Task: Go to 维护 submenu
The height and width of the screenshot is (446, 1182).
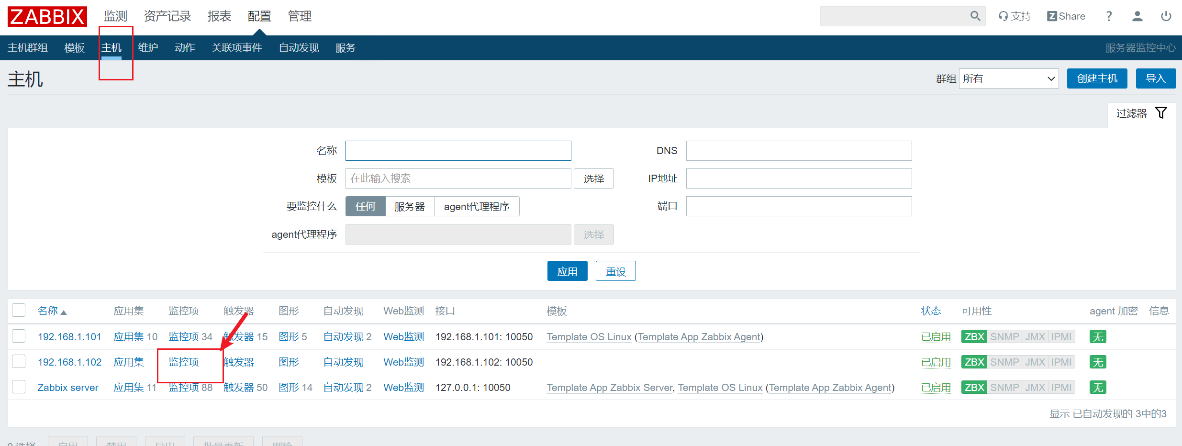Action: coord(148,48)
